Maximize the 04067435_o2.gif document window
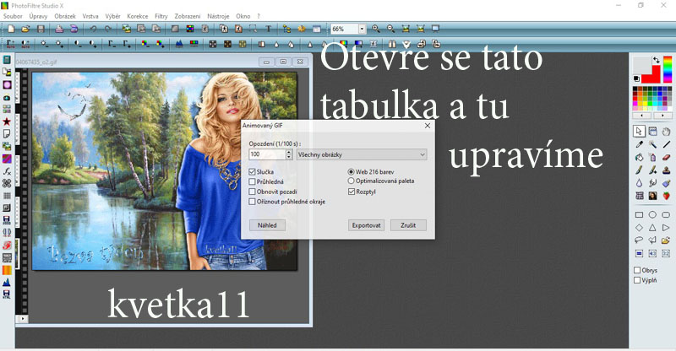 tap(283, 62)
